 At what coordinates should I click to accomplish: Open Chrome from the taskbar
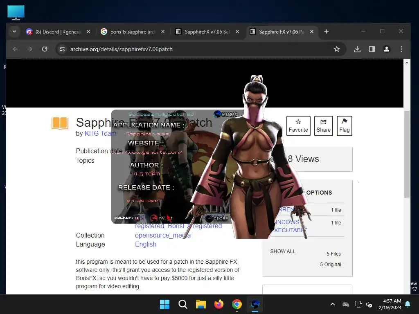[x=237, y=304]
